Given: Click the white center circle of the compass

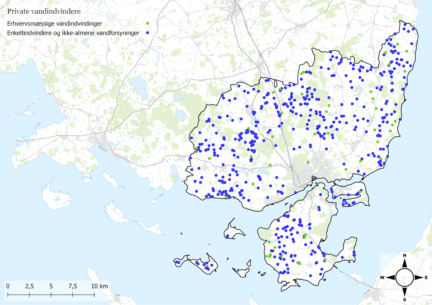Looking at the screenshot, I should click(405, 277).
